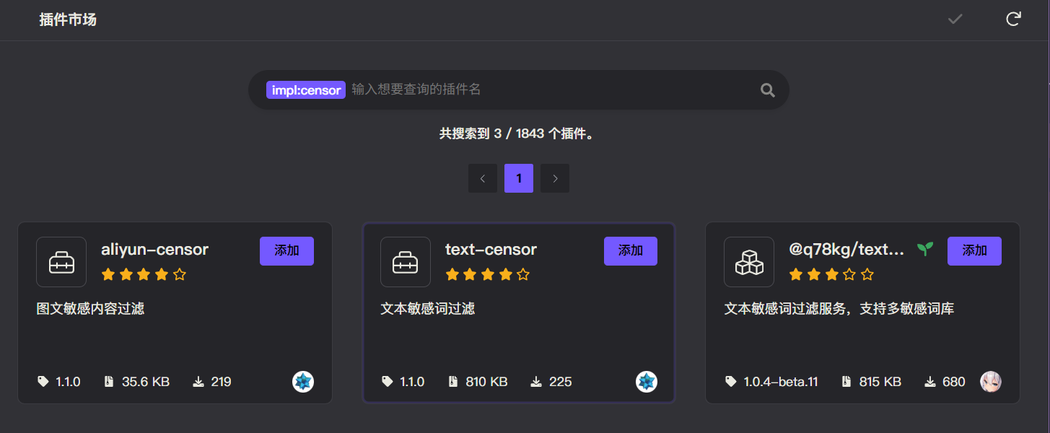1050x433 pixels.
Task: Click the search magnifier icon
Action: tap(766, 89)
